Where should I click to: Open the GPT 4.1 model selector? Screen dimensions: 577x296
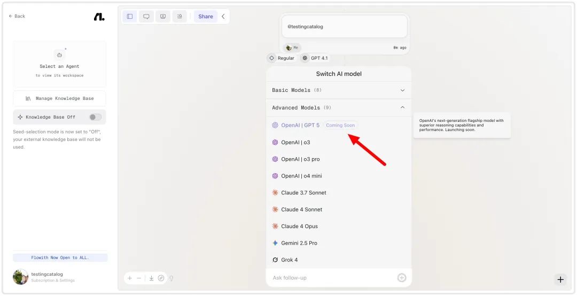pyautogui.click(x=315, y=58)
